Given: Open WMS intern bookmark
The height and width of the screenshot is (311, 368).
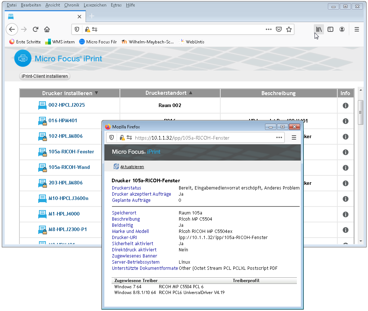Looking at the screenshot, I should (60, 42).
